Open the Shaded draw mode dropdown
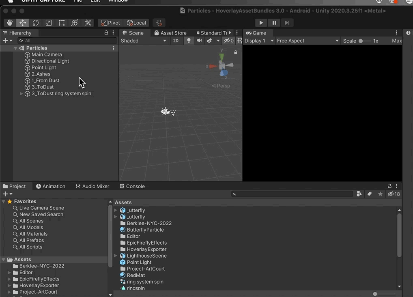The height and width of the screenshot is (297, 413). [144, 41]
